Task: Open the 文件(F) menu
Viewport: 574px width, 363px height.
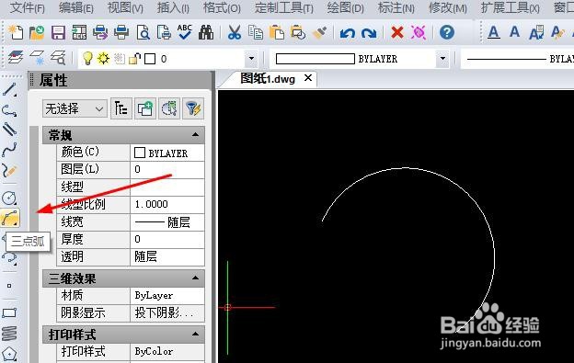Action: click(x=27, y=7)
